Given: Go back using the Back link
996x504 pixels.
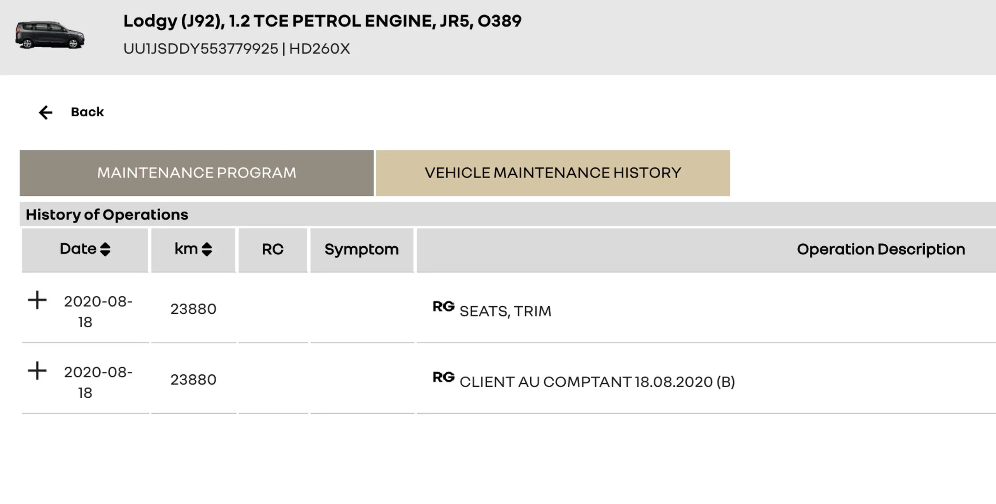Looking at the screenshot, I should [x=87, y=112].
